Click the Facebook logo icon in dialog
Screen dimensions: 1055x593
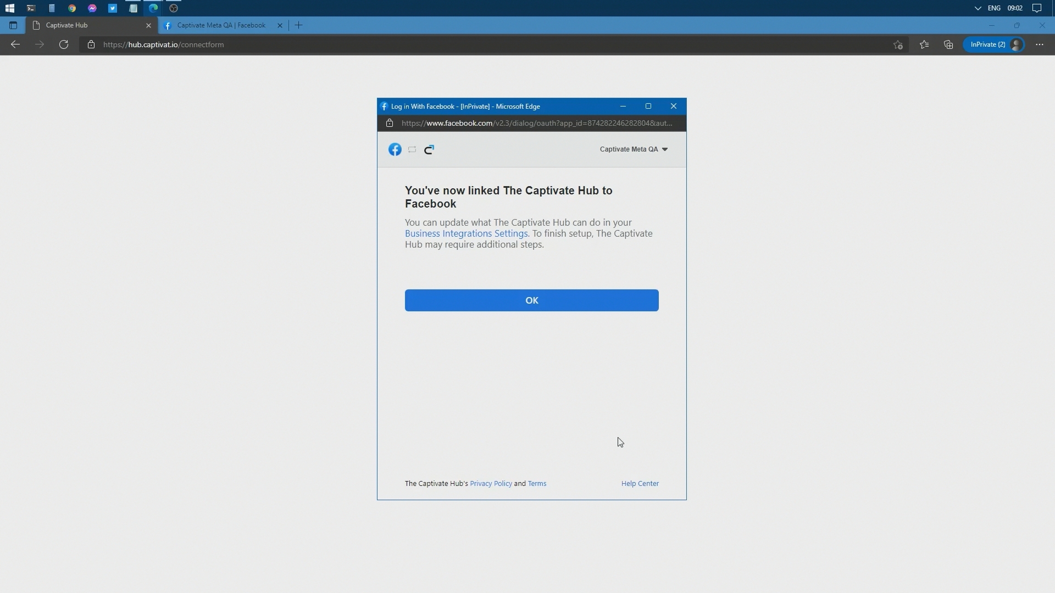pyautogui.click(x=395, y=149)
